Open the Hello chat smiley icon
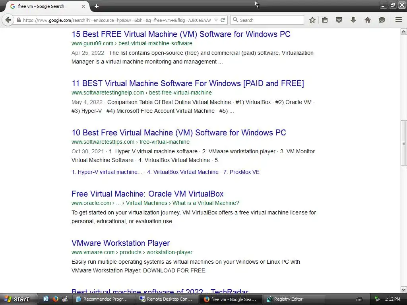The image size is (407, 305). [382, 20]
